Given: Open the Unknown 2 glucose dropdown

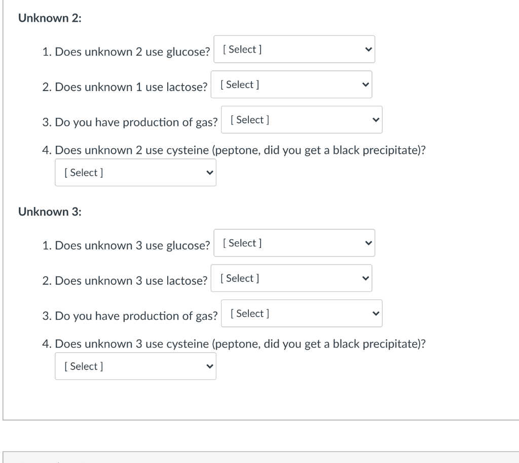Looking at the screenshot, I should pos(294,49).
